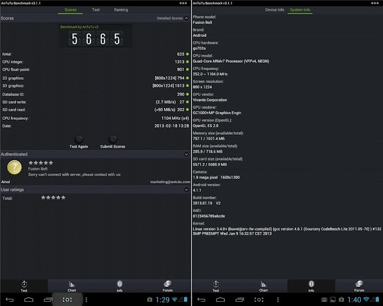Open the Ranking tab

121,10
